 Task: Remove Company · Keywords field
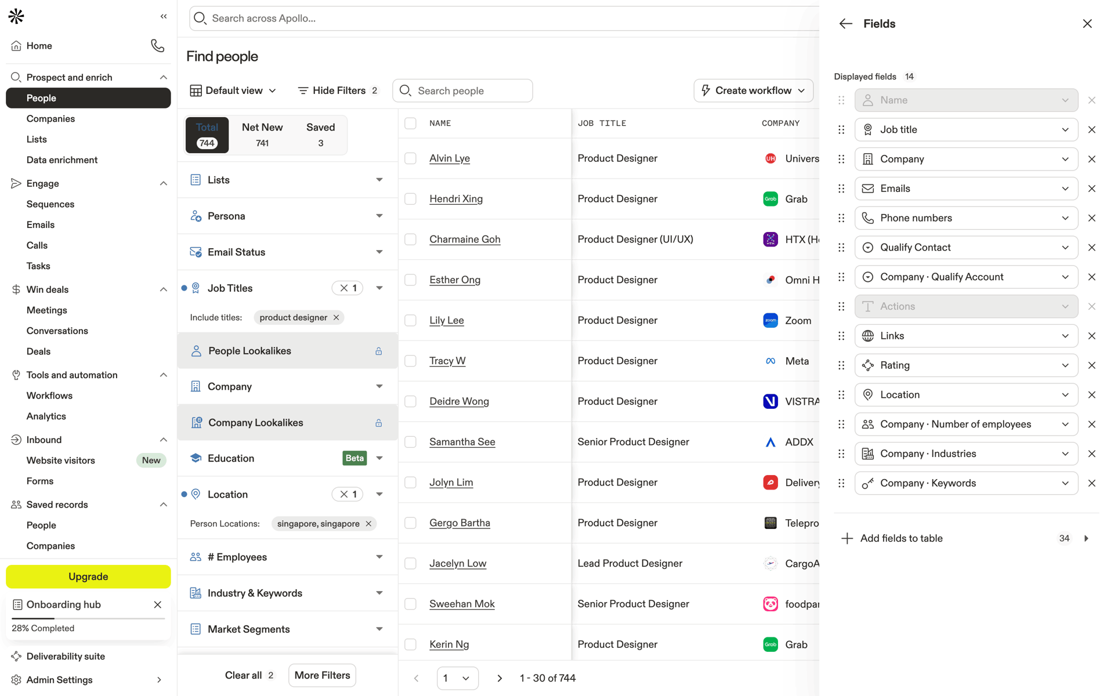1091,483
